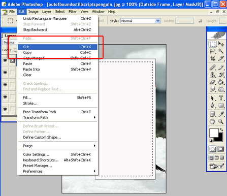Click the marquee tool preset icon in options bar

[x=10, y=21]
